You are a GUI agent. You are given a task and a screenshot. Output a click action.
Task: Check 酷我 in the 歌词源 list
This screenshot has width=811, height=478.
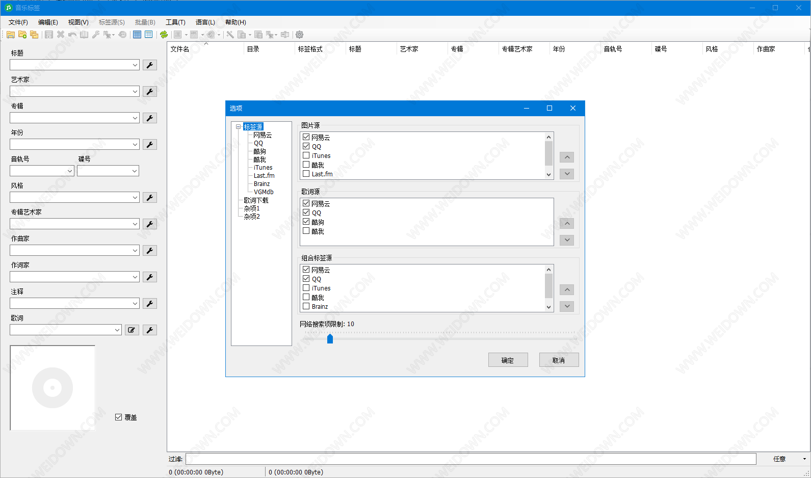pos(306,231)
